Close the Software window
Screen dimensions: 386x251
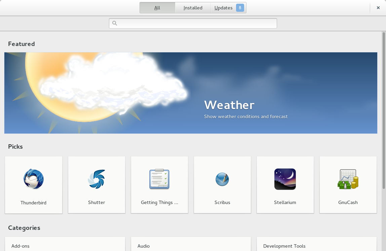(378, 8)
